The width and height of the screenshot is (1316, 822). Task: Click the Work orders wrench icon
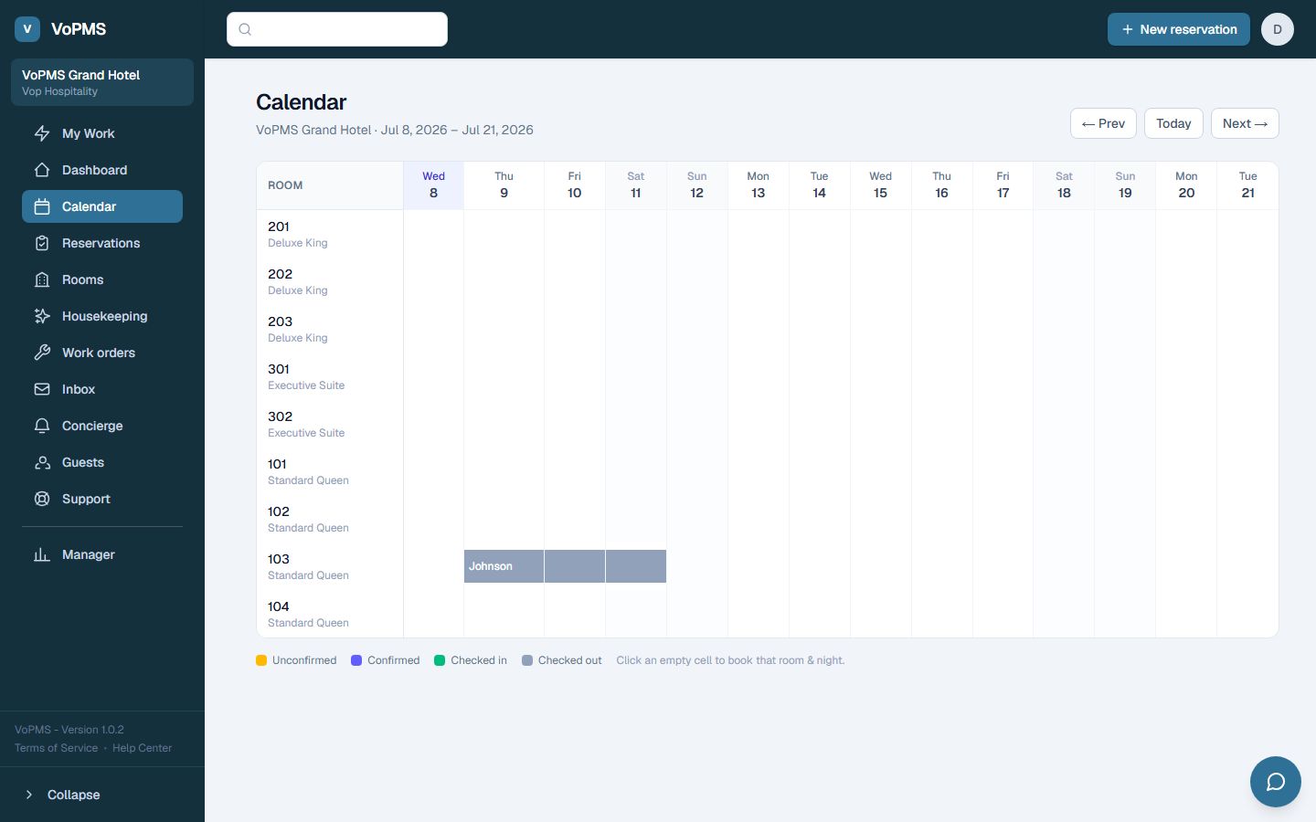pos(42,353)
